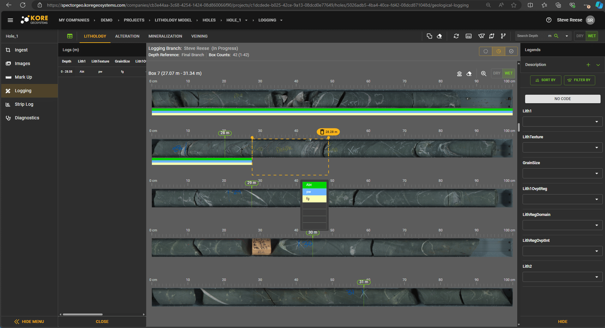Set status to Not Started circle toggle
The image size is (605, 328).
click(486, 51)
